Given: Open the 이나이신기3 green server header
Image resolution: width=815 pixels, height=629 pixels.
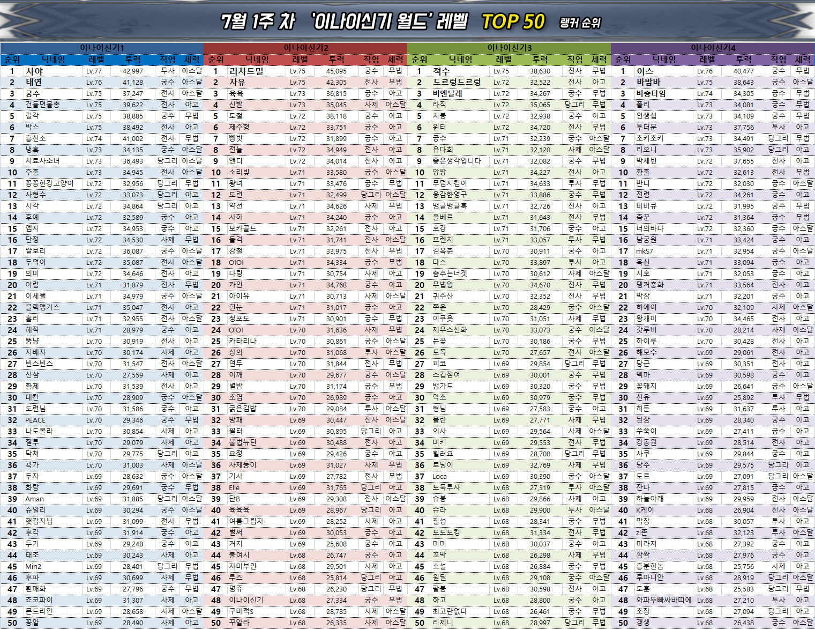Looking at the screenshot, I should (509, 48).
